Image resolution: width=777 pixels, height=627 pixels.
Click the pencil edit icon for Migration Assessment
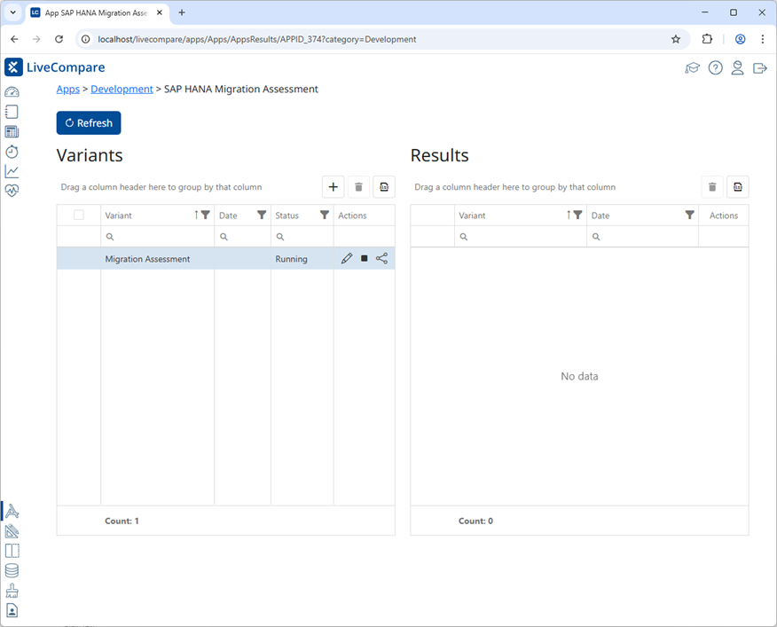(x=347, y=259)
